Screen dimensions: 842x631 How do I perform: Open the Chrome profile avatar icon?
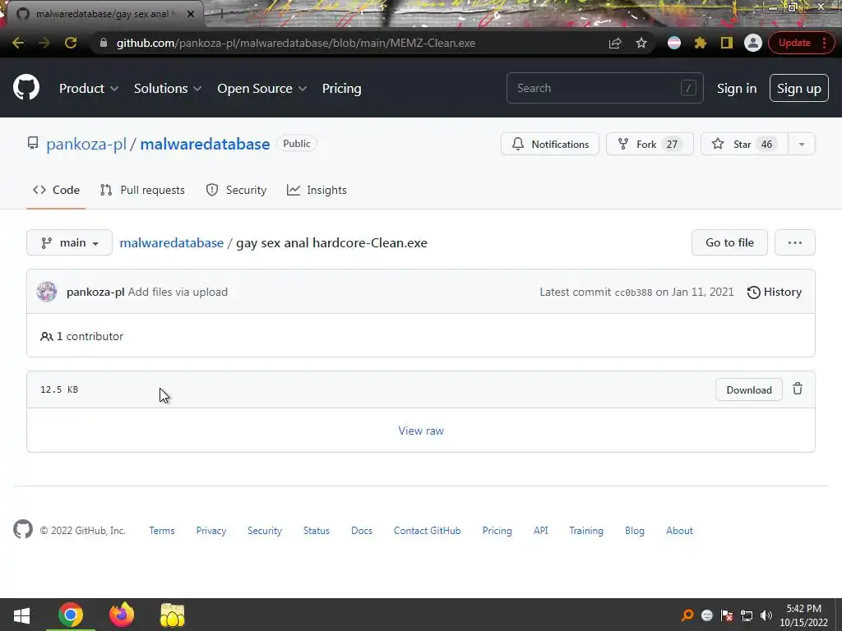[753, 43]
